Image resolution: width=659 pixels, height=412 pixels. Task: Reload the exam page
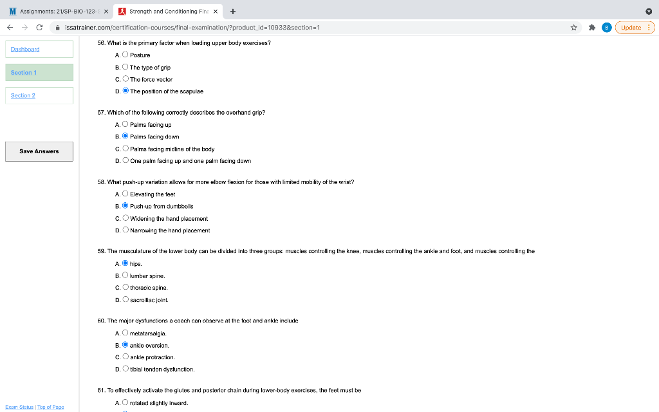pyautogui.click(x=39, y=27)
